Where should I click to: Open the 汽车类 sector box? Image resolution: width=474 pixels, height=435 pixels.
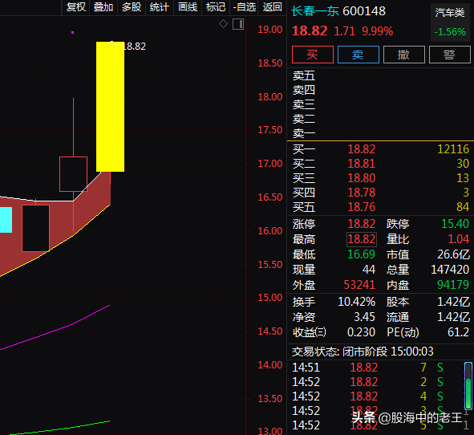pos(450,22)
